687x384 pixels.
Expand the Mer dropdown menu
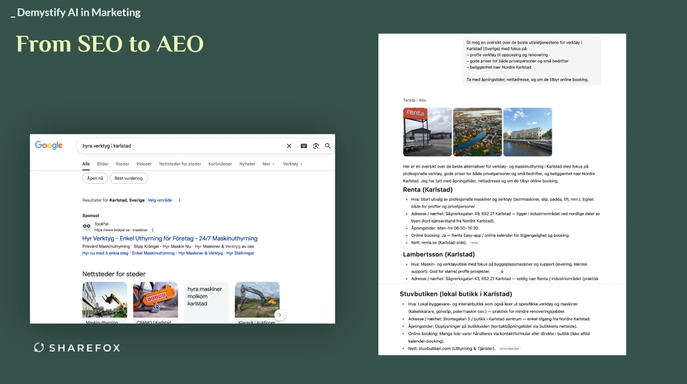[x=268, y=164]
